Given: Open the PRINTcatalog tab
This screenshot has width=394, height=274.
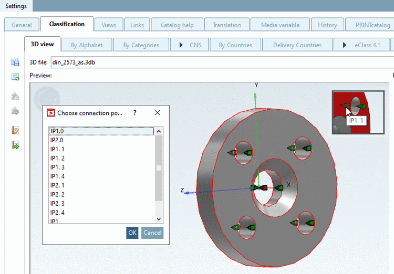Looking at the screenshot, I should pos(370,25).
